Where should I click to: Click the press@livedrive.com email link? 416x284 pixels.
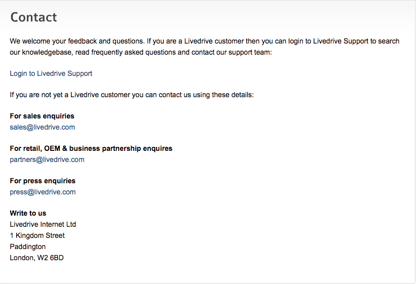43,192
